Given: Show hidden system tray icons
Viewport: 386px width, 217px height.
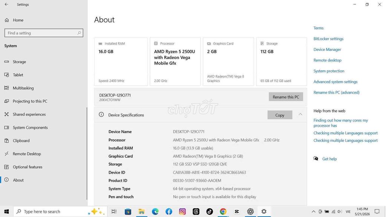Looking at the screenshot, I should [313, 212].
